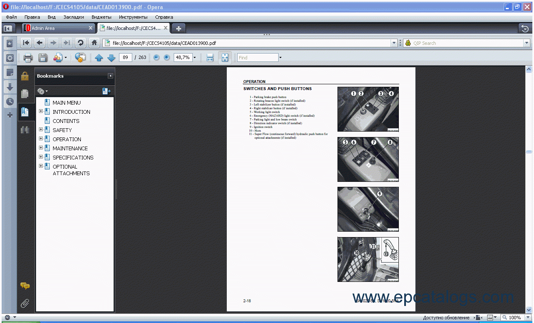Open a new tab with plus button
Screen dimensions: 534x323
click(x=179, y=28)
